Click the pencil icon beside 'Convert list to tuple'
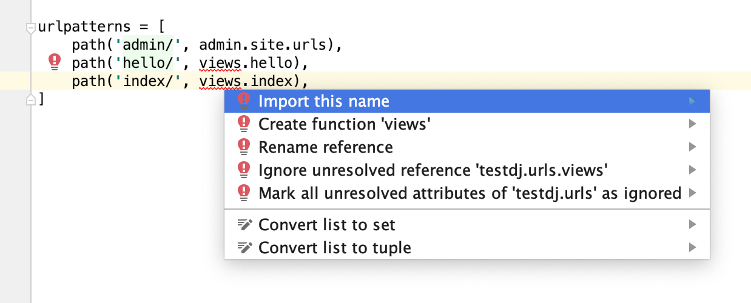751x303 pixels. click(x=244, y=248)
